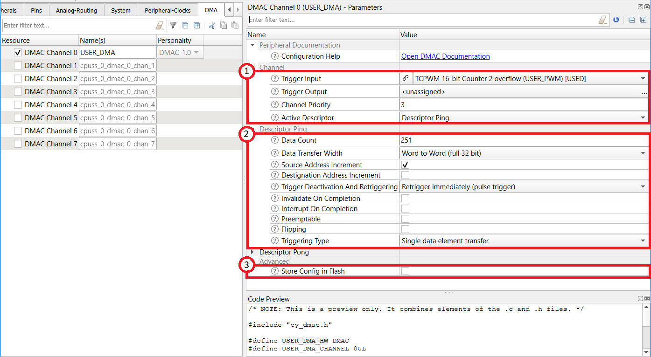Show help for Active Descriptor
Viewport: 651px width, 357px height.
click(275, 118)
